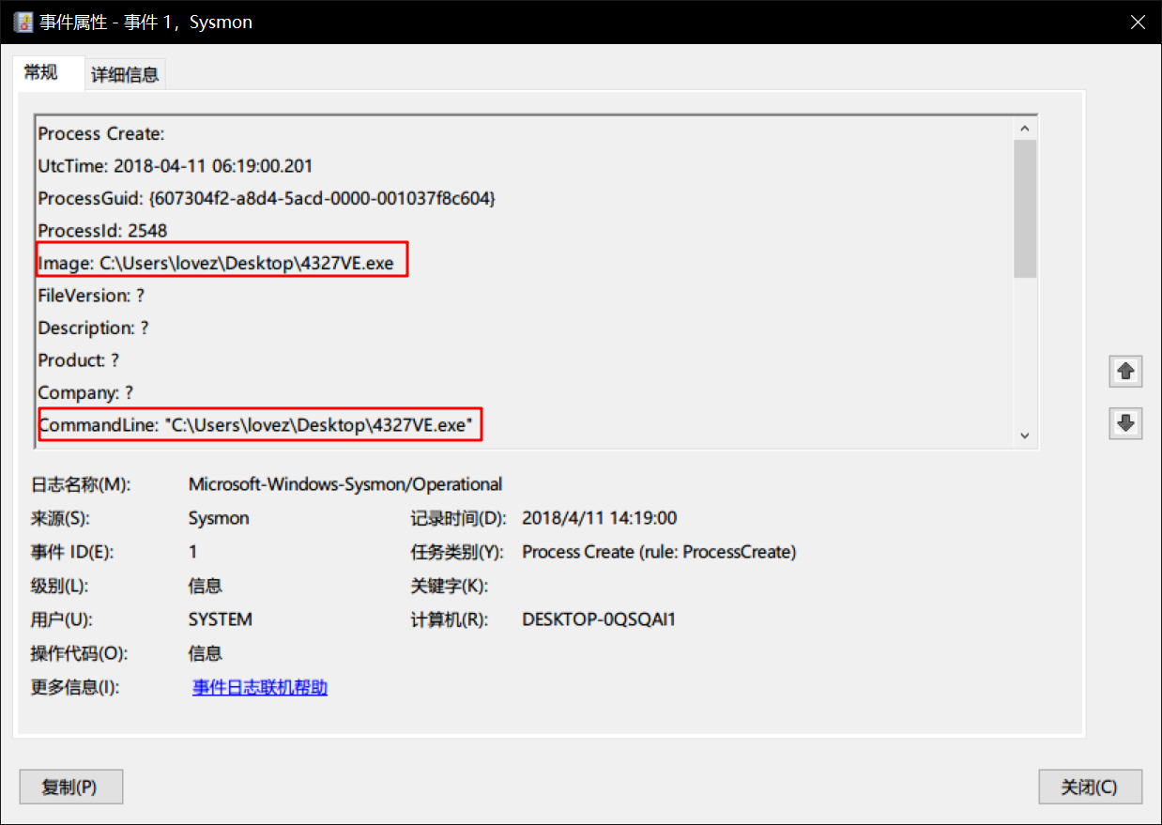Screen dimensions: 1162x825
Task: Click the source value Sysmon
Action: click(x=219, y=518)
